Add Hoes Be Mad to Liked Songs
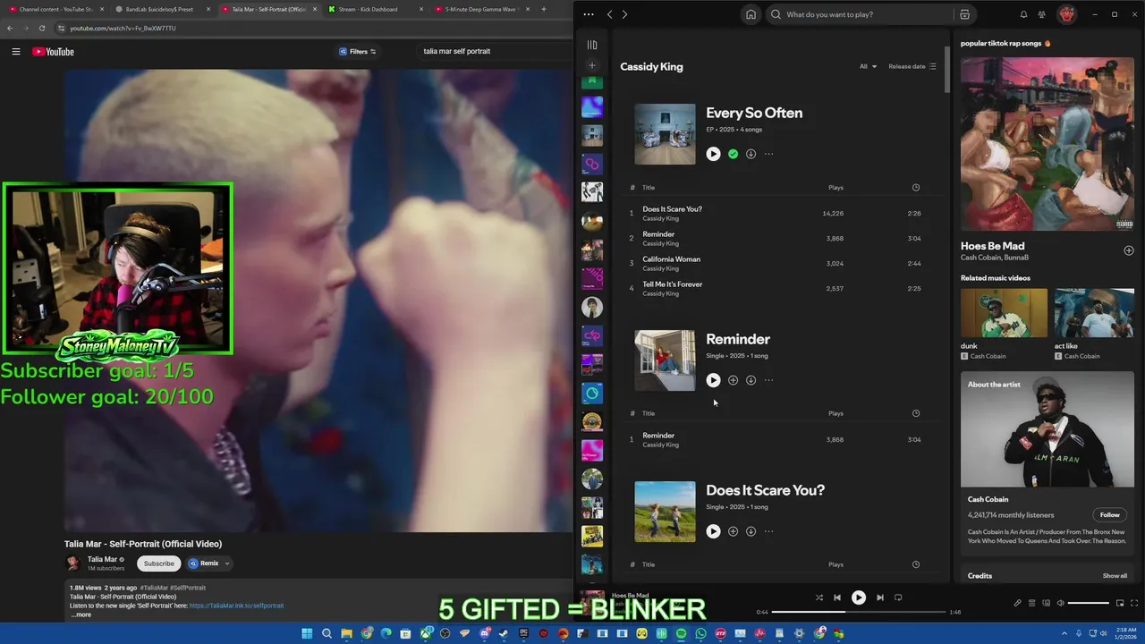 [1128, 250]
